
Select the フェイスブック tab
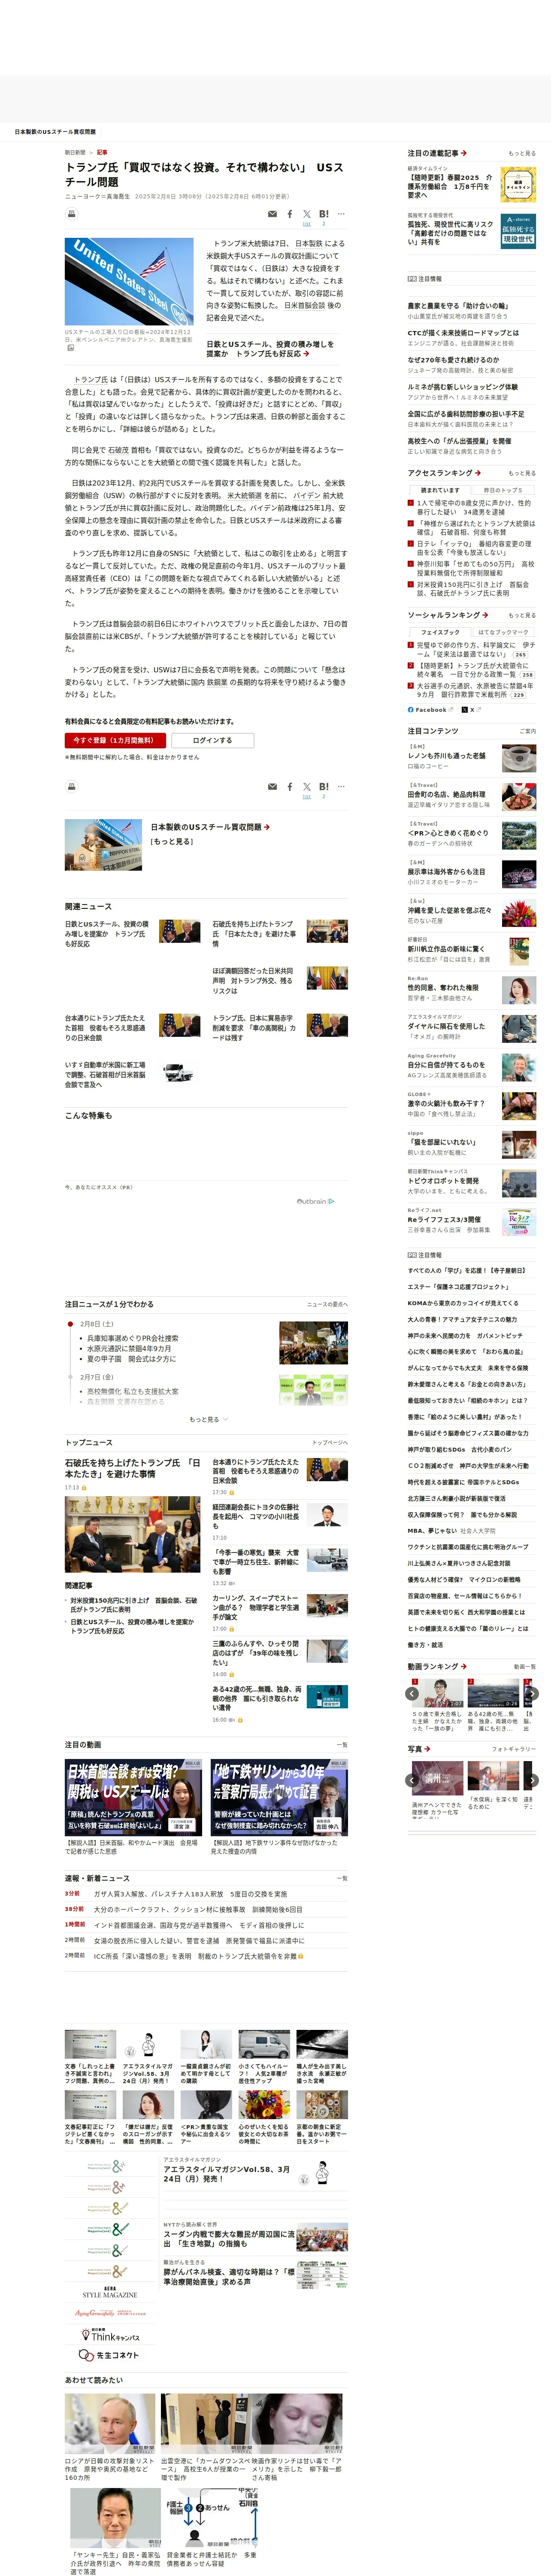[440, 632]
